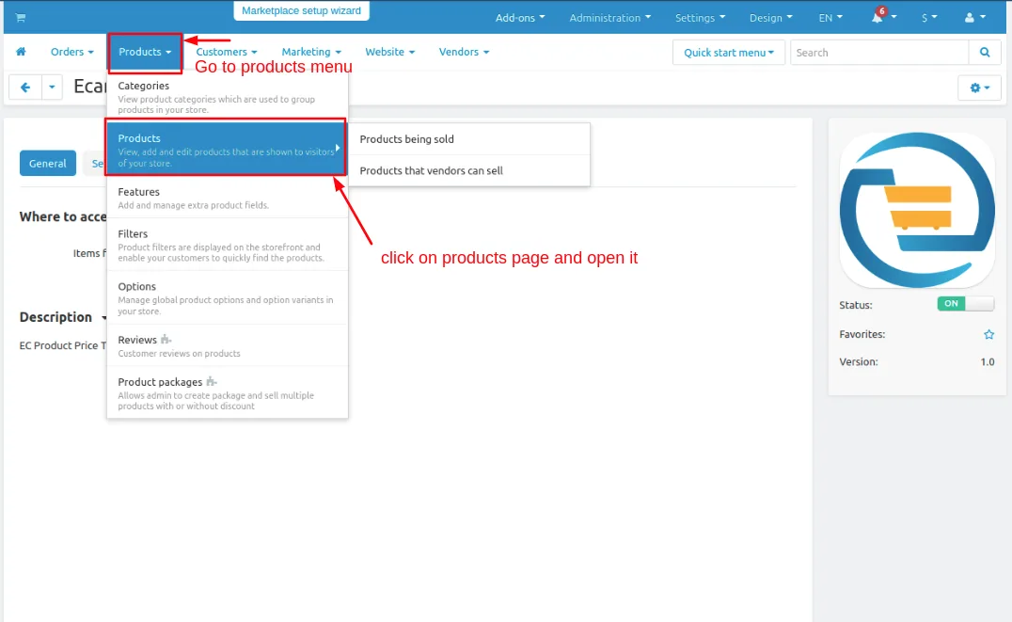Open the Vendors menu
Viewport: 1012px width, 622px height.
pyautogui.click(x=464, y=52)
